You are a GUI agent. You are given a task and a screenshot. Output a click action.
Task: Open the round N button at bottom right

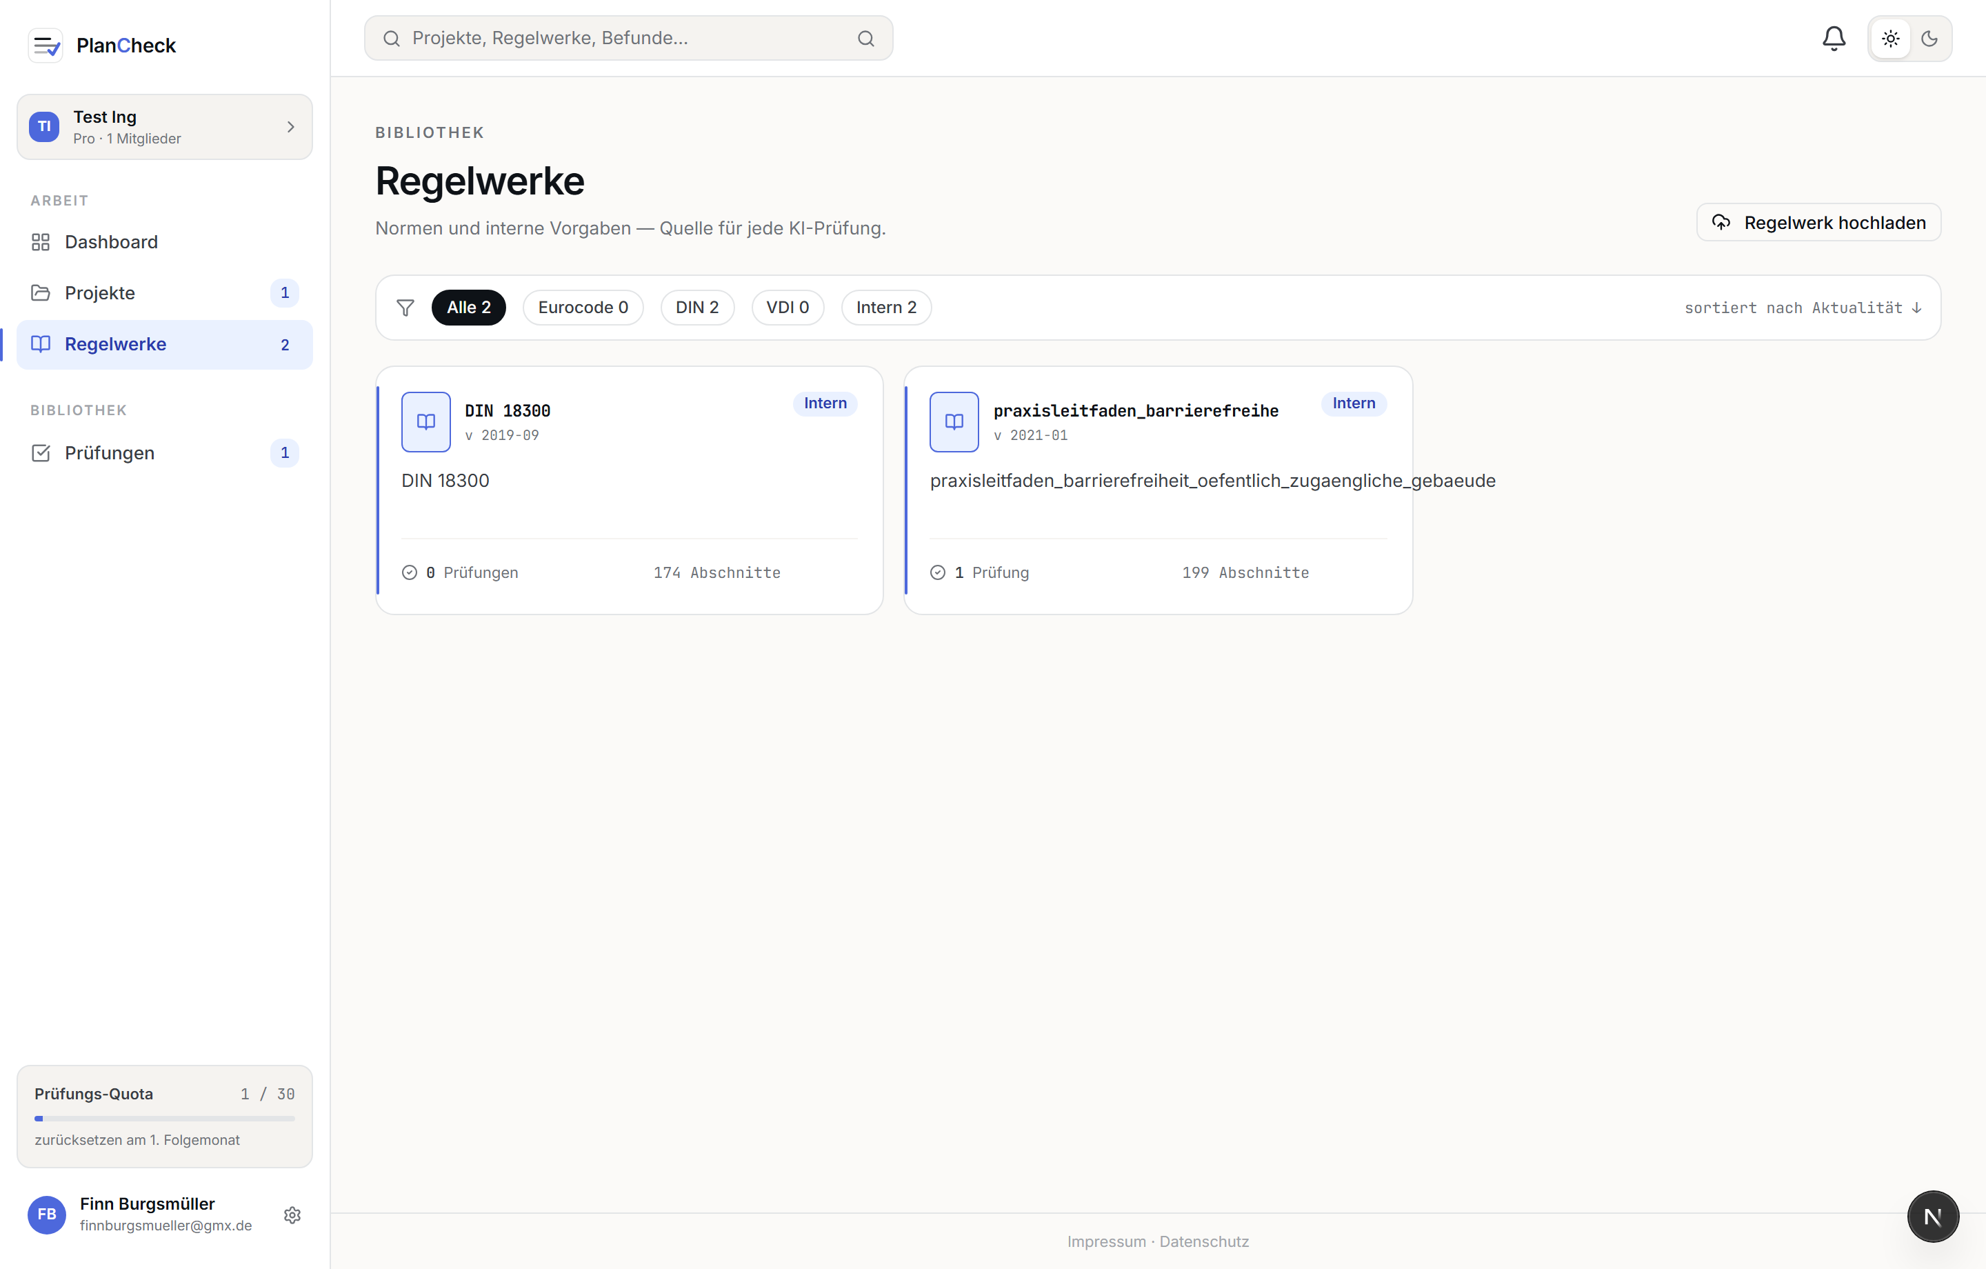pyautogui.click(x=1932, y=1215)
